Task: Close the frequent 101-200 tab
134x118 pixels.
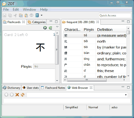Action: [x=98, y=22]
